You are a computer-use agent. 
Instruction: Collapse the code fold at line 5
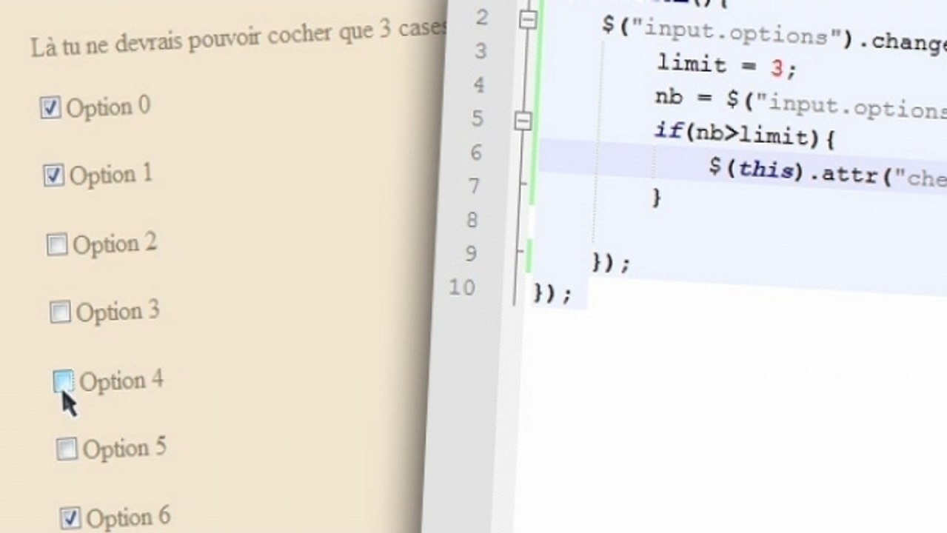[523, 121]
